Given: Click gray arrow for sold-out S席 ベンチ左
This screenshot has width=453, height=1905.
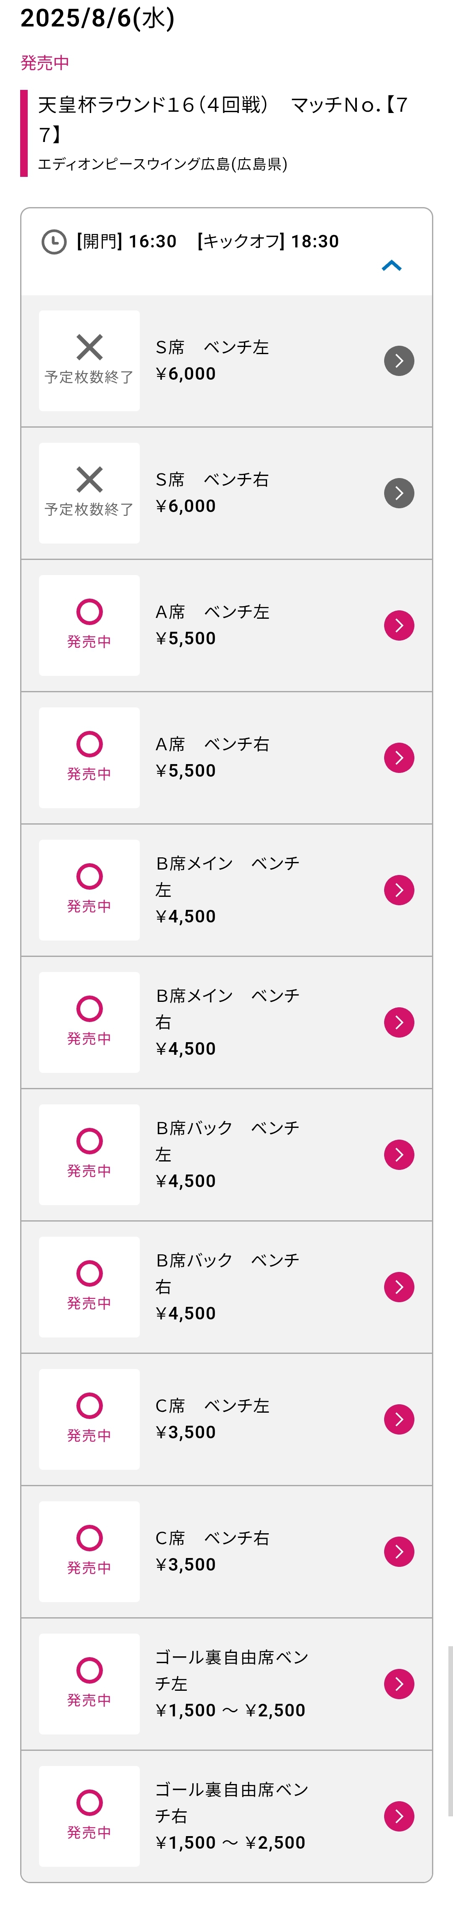Looking at the screenshot, I should pyautogui.click(x=399, y=361).
